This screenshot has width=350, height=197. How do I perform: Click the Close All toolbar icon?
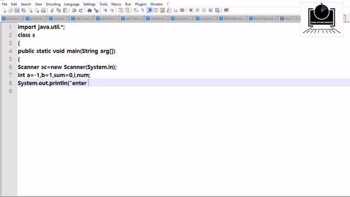click(x=37, y=10)
